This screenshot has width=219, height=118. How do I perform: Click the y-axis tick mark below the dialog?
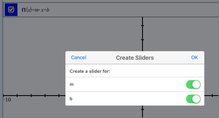coord(142,109)
